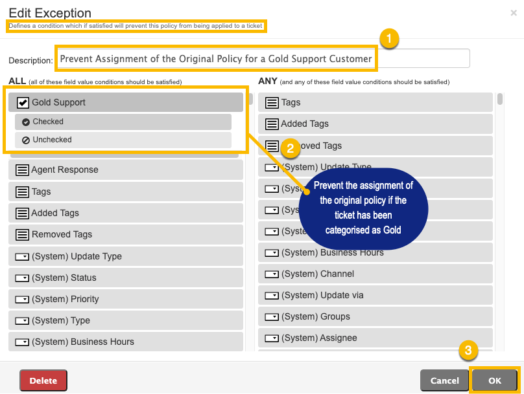This screenshot has width=524, height=394.
Task: Click the Removed Tags icon in ALL column
Action: tap(22, 235)
